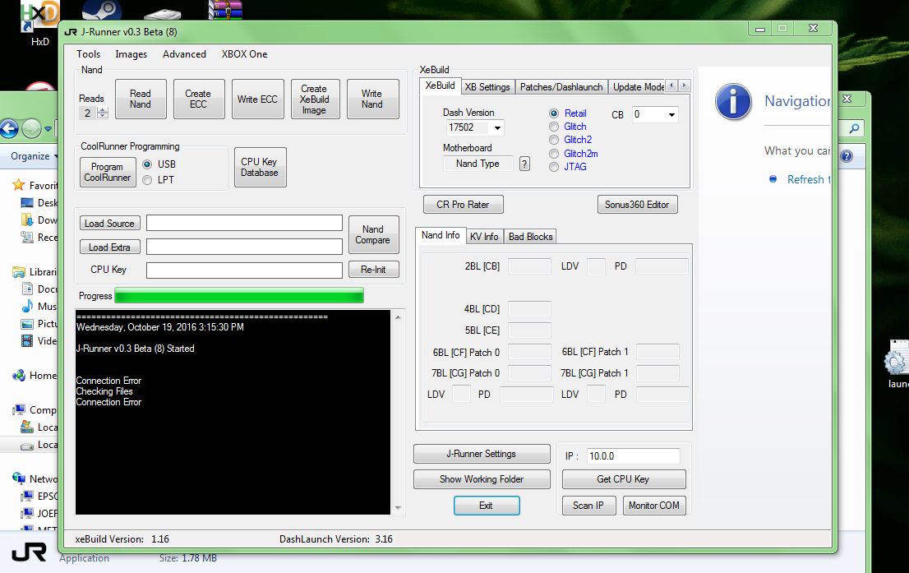Click the Read Nand button
Image resolution: width=909 pixels, height=573 pixels.
[141, 99]
